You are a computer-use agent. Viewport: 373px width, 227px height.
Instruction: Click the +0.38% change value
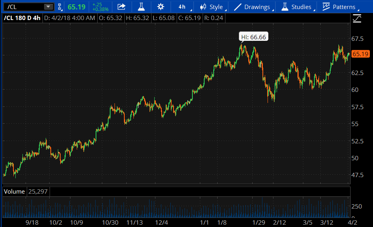(x=100, y=9)
